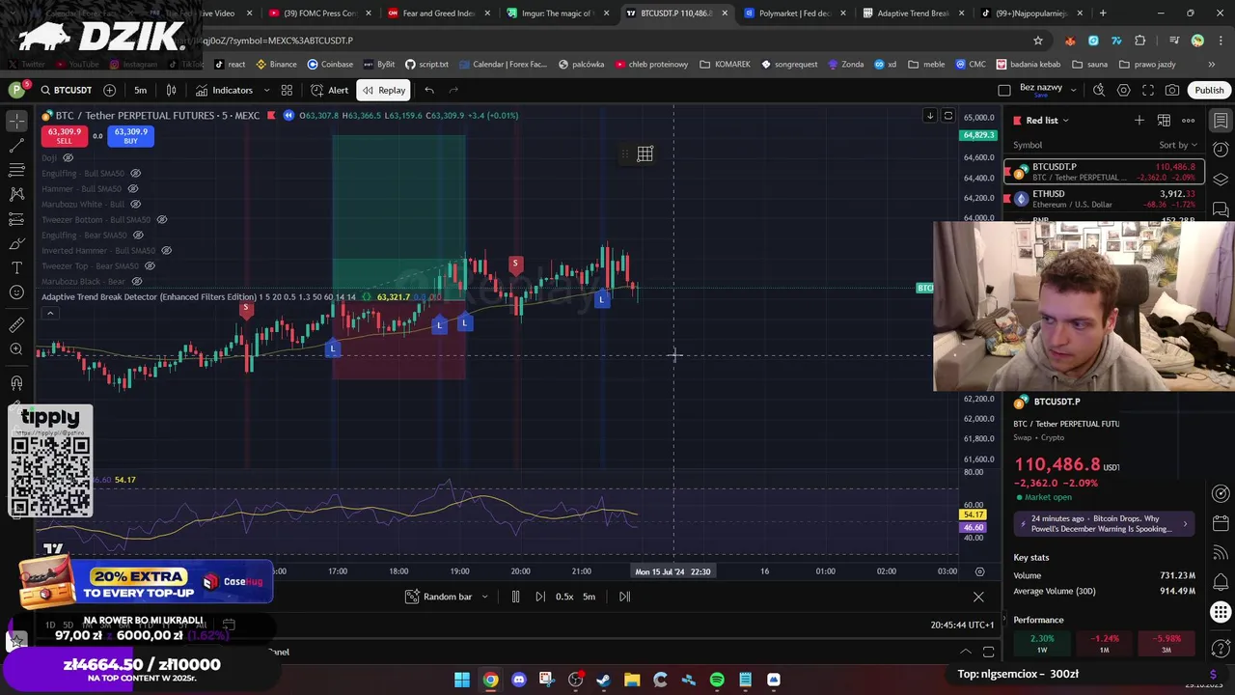
Task: Click the red SELL 63,309.9 button
Action: pyautogui.click(x=64, y=136)
